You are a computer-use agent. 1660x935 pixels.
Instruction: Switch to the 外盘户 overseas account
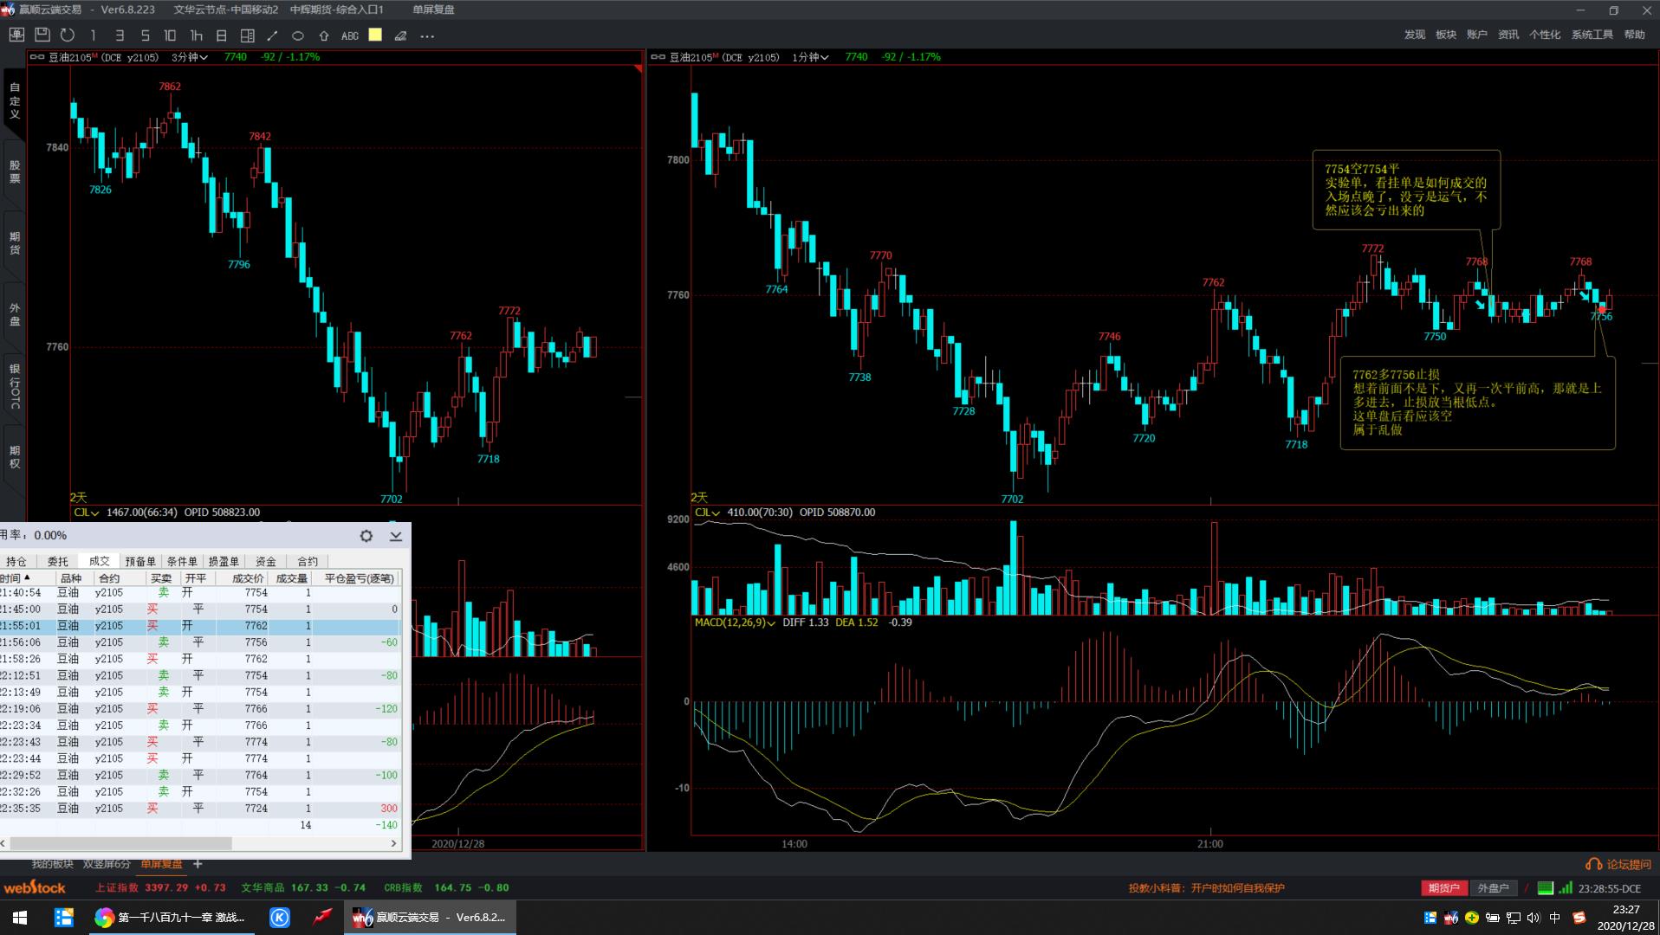(1492, 888)
